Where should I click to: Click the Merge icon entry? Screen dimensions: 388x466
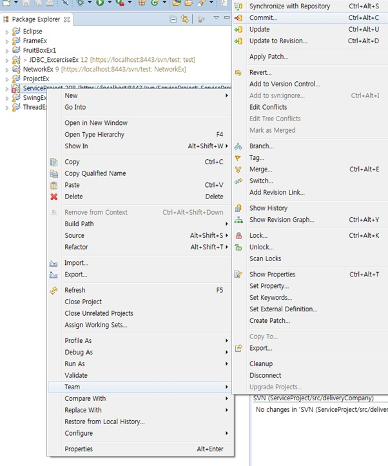pos(238,170)
